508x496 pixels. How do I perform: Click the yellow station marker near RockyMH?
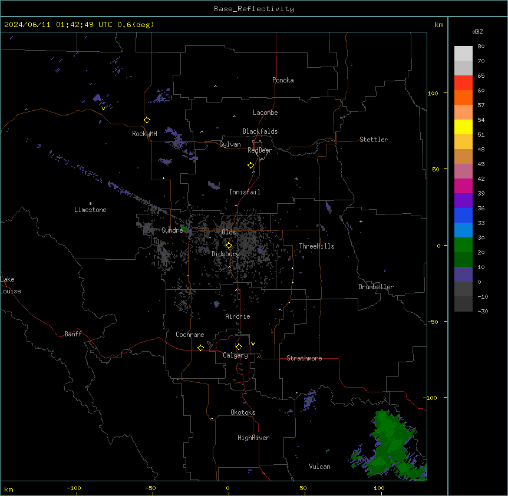pyautogui.click(x=147, y=120)
